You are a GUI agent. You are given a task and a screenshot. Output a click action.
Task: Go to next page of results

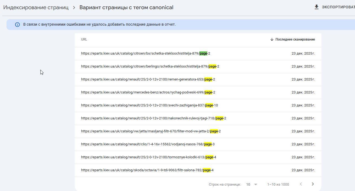[x=313, y=184]
